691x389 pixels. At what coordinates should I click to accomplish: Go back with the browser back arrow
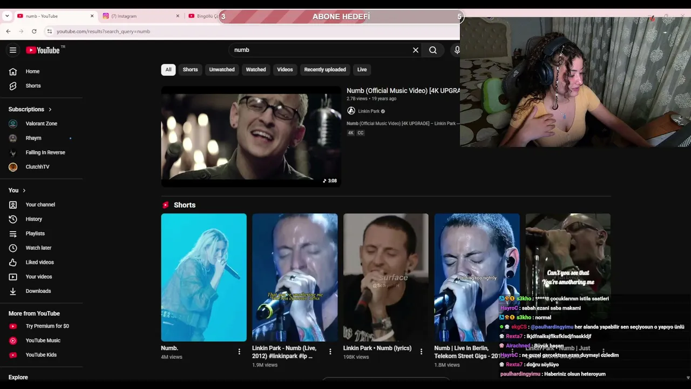coord(8,31)
